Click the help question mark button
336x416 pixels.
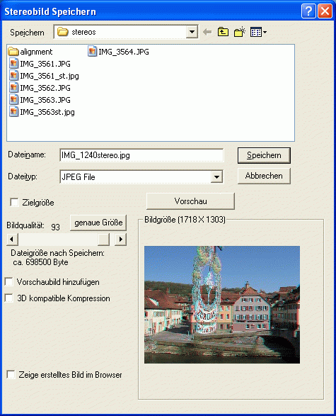pyautogui.click(x=308, y=11)
